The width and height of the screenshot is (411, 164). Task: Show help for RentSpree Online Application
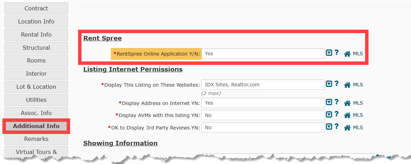tap(337, 53)
